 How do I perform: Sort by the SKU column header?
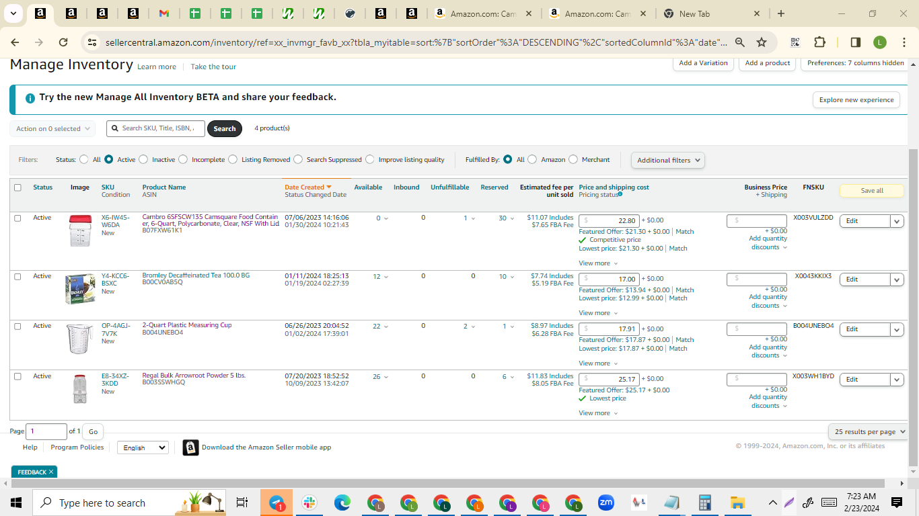point(108,187)
